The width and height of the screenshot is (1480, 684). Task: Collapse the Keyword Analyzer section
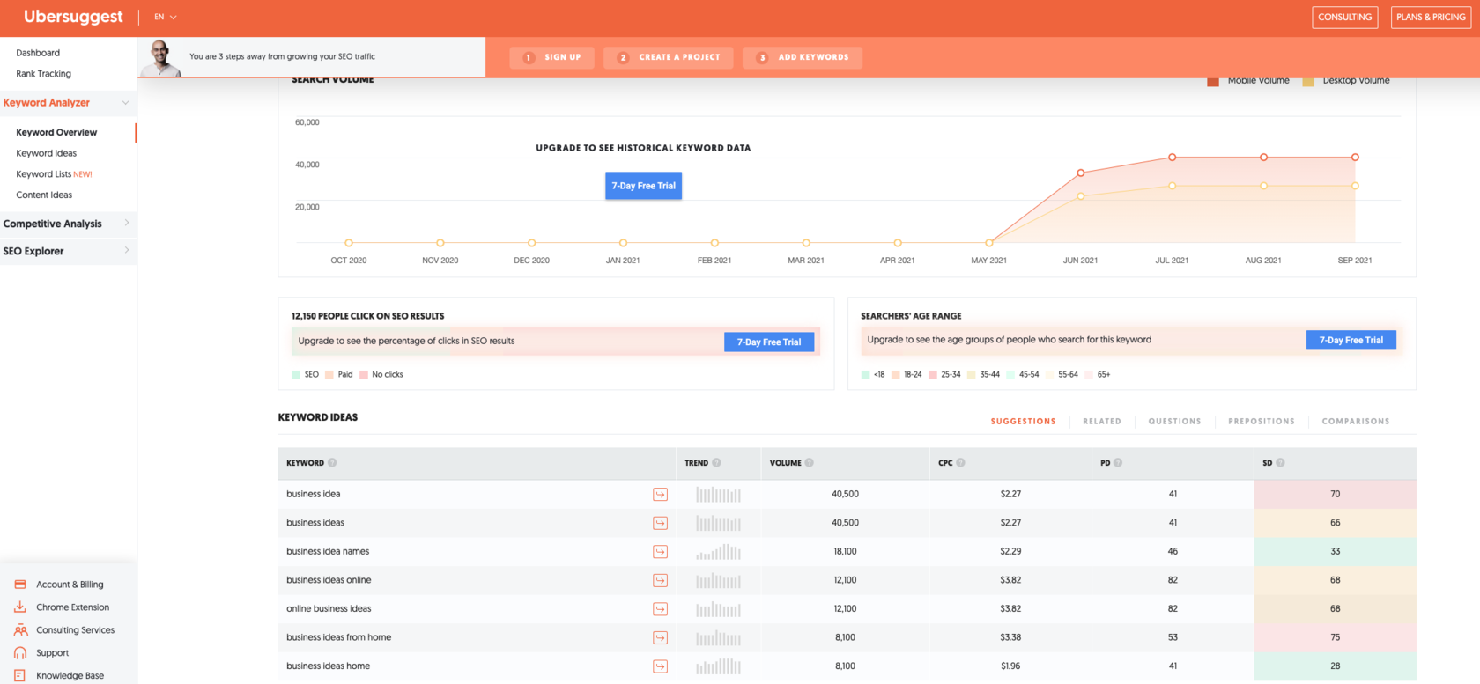(x=125, y=103)
